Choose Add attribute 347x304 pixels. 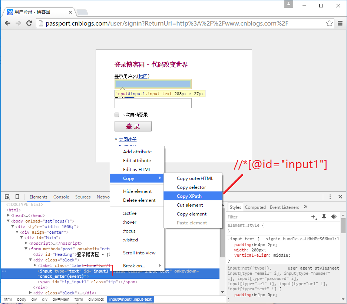(137, 152)
